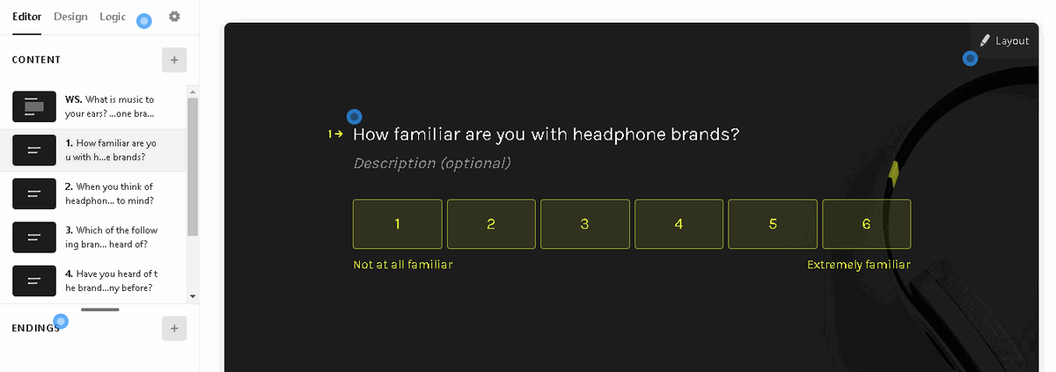Edit the optional description field
Screen dimensions: 1056x372
(x=432, y=164)
